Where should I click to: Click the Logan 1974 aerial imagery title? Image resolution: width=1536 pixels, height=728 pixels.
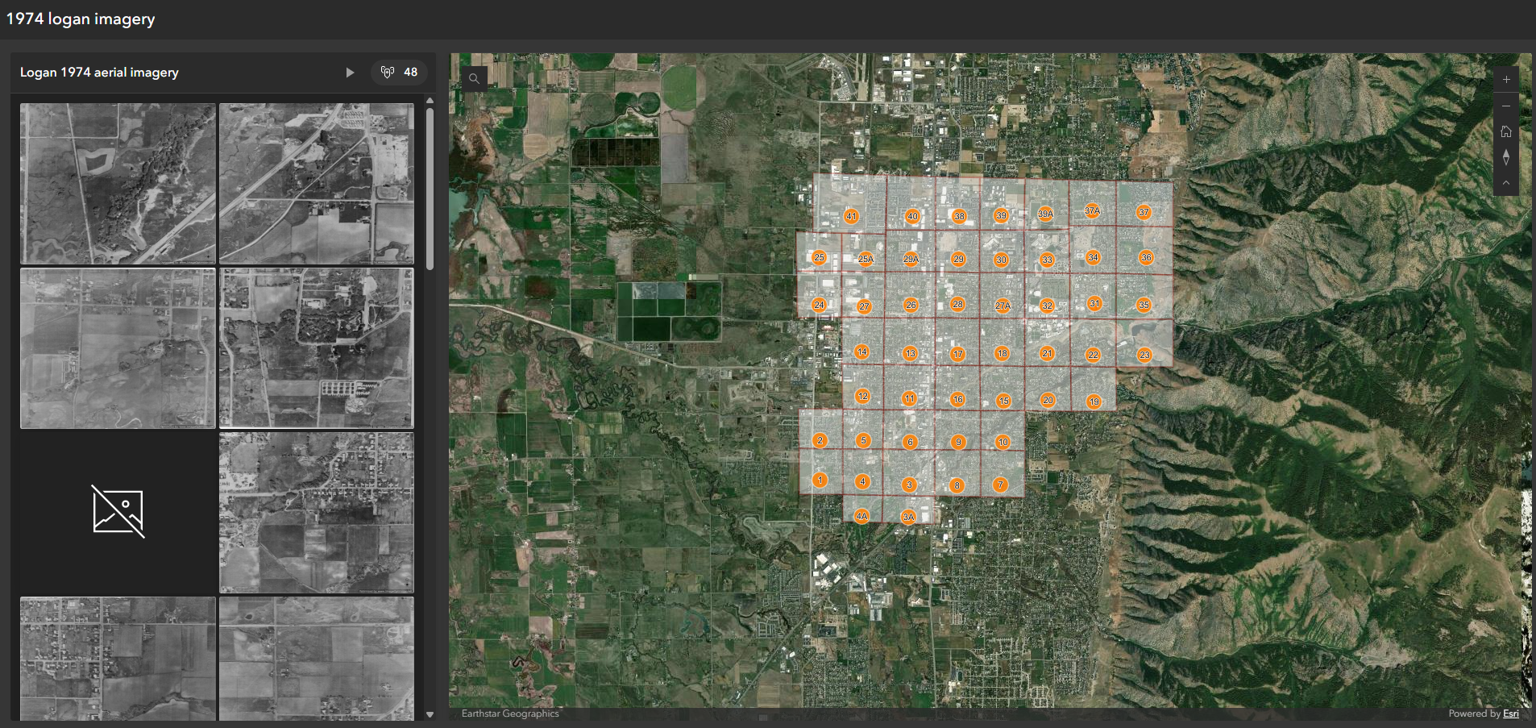(99, 73)
